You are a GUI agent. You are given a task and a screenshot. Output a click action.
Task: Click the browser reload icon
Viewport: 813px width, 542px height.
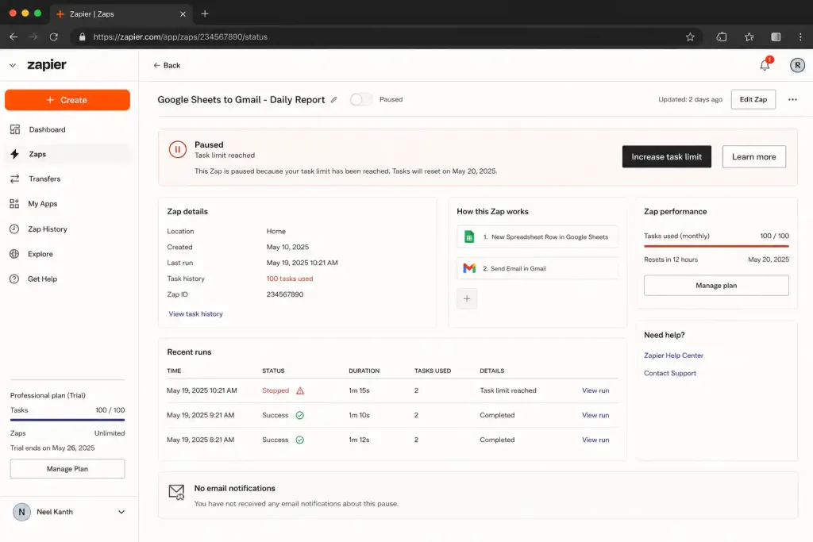[x=53, y=37]
